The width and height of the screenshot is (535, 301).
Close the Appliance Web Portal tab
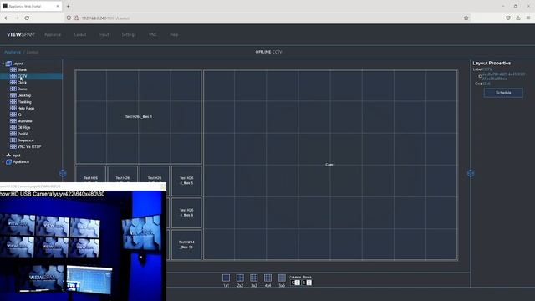58,6
